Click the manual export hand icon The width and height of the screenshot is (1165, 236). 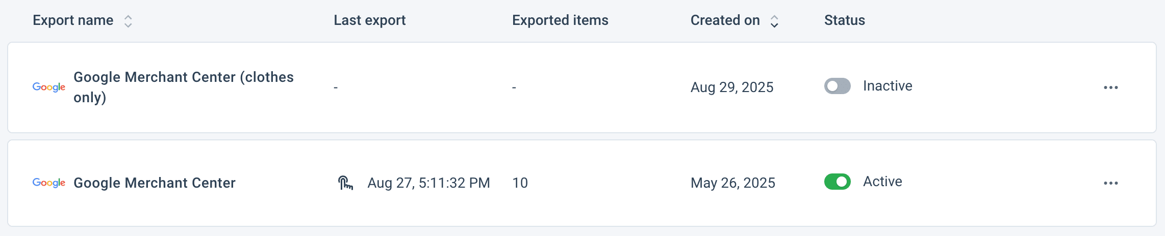point(345,183)
